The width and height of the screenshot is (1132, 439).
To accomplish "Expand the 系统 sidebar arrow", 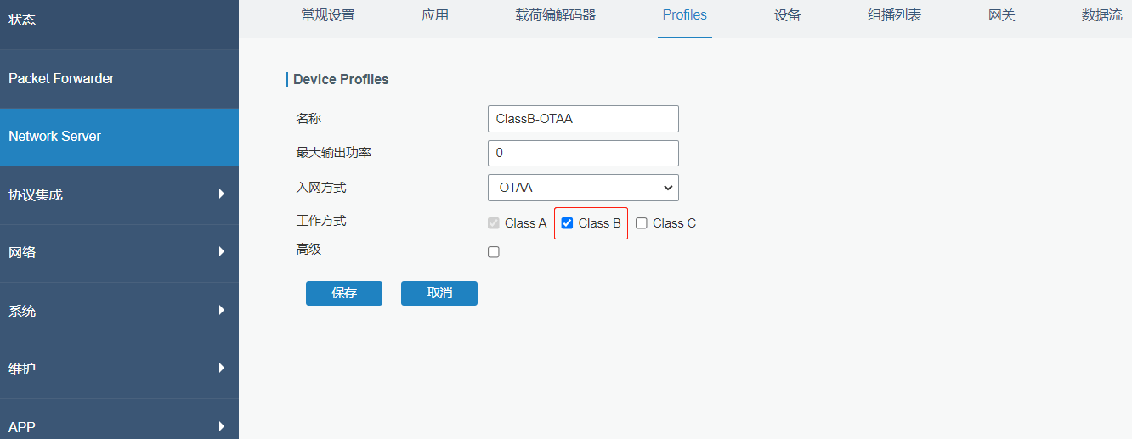I will (x=221, y=311).
